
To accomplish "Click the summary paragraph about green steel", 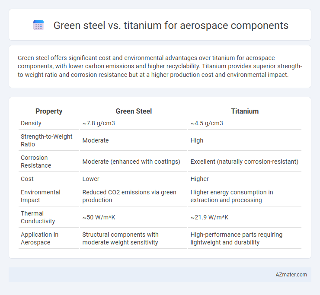I will click(160, 66).
